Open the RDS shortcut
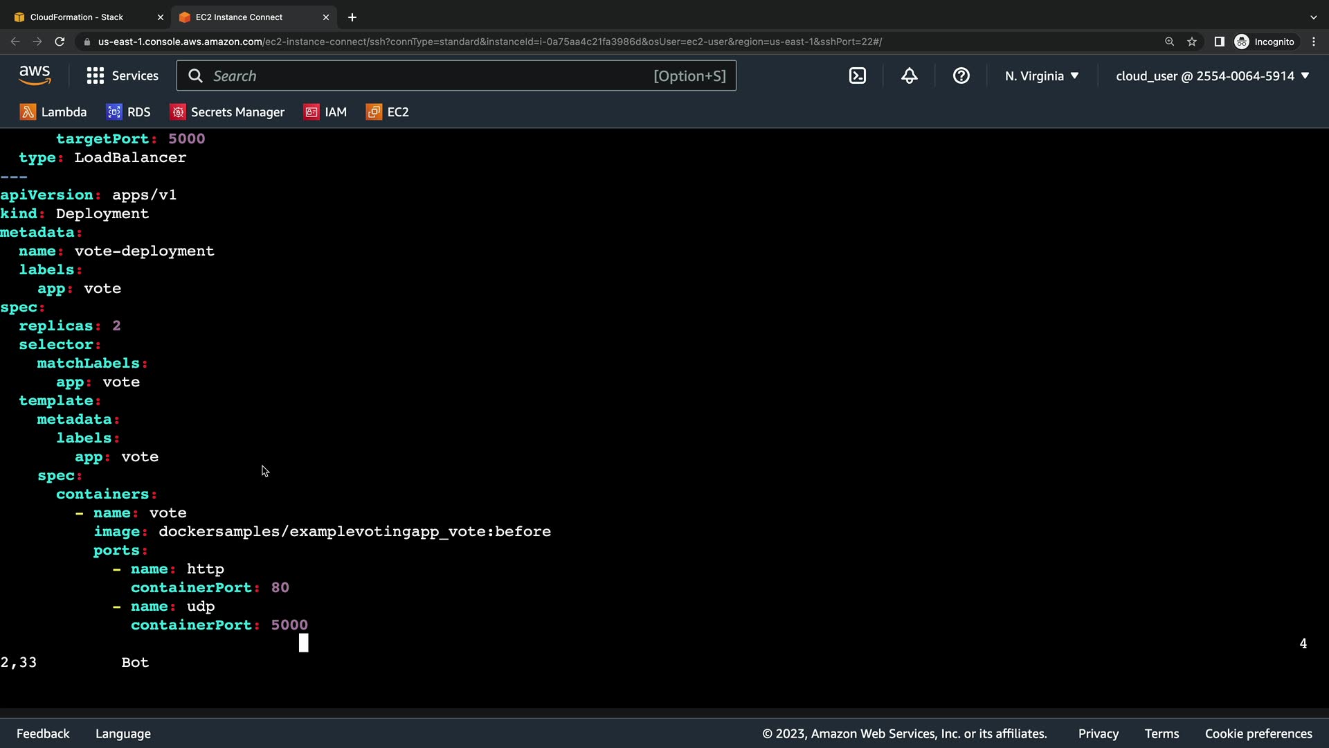The height and width of the screenshot is (748, 1329). [x=128, y=112]
